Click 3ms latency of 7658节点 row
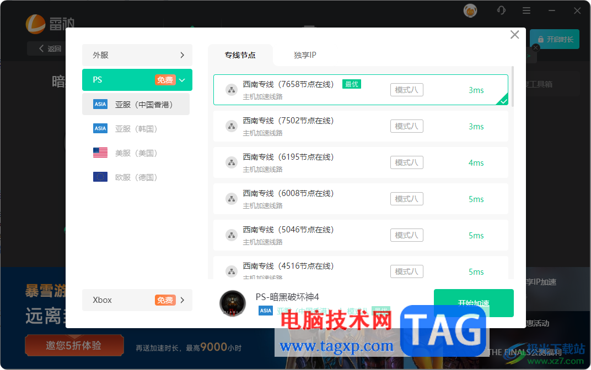Viewport: 591px width, 370px height. (x=476, y=90)
